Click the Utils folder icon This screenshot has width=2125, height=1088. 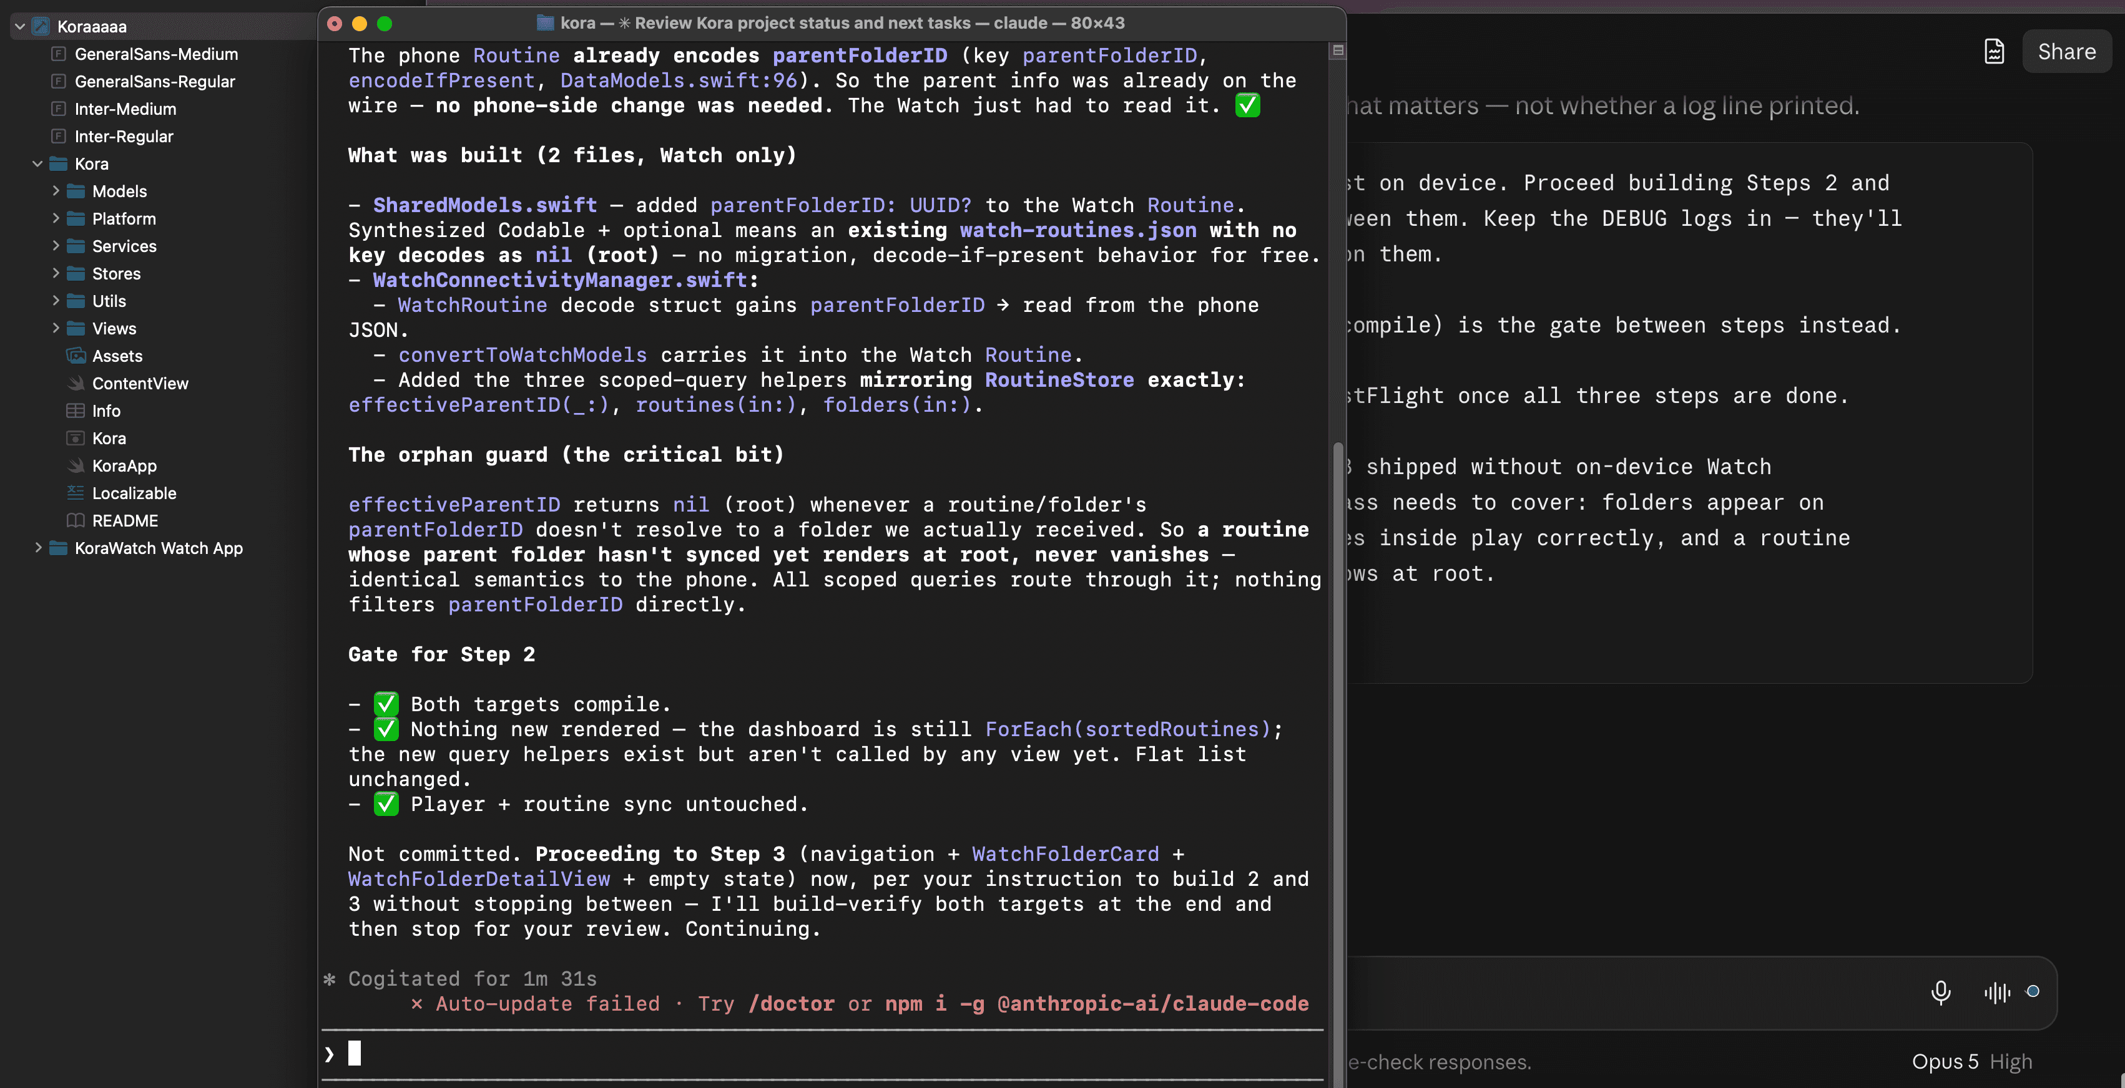[x=76, y=301]
